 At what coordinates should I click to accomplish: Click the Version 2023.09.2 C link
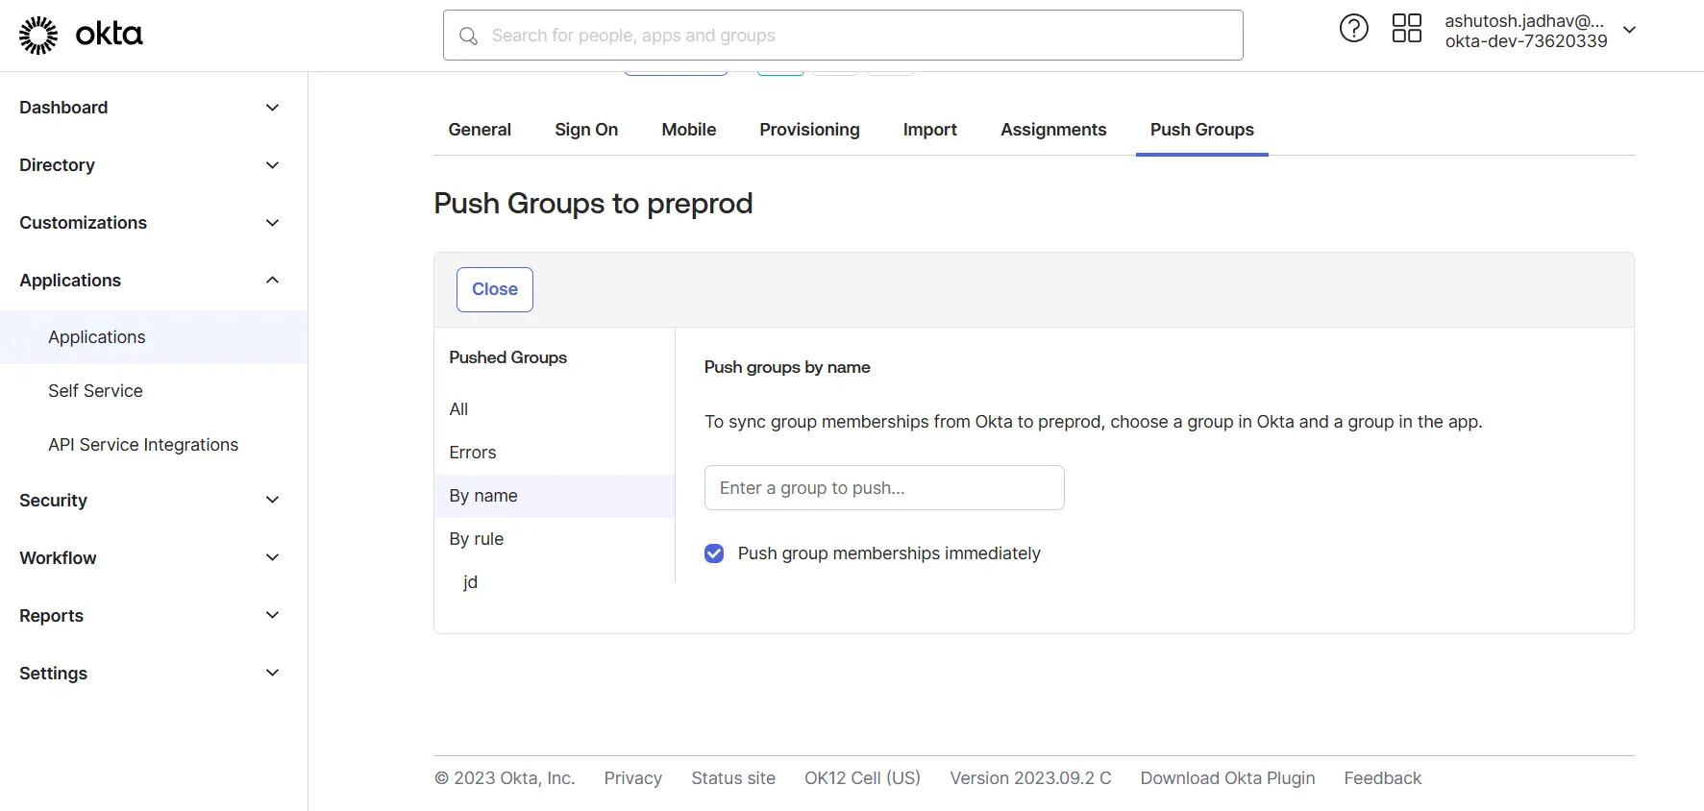coord(1030,778)
